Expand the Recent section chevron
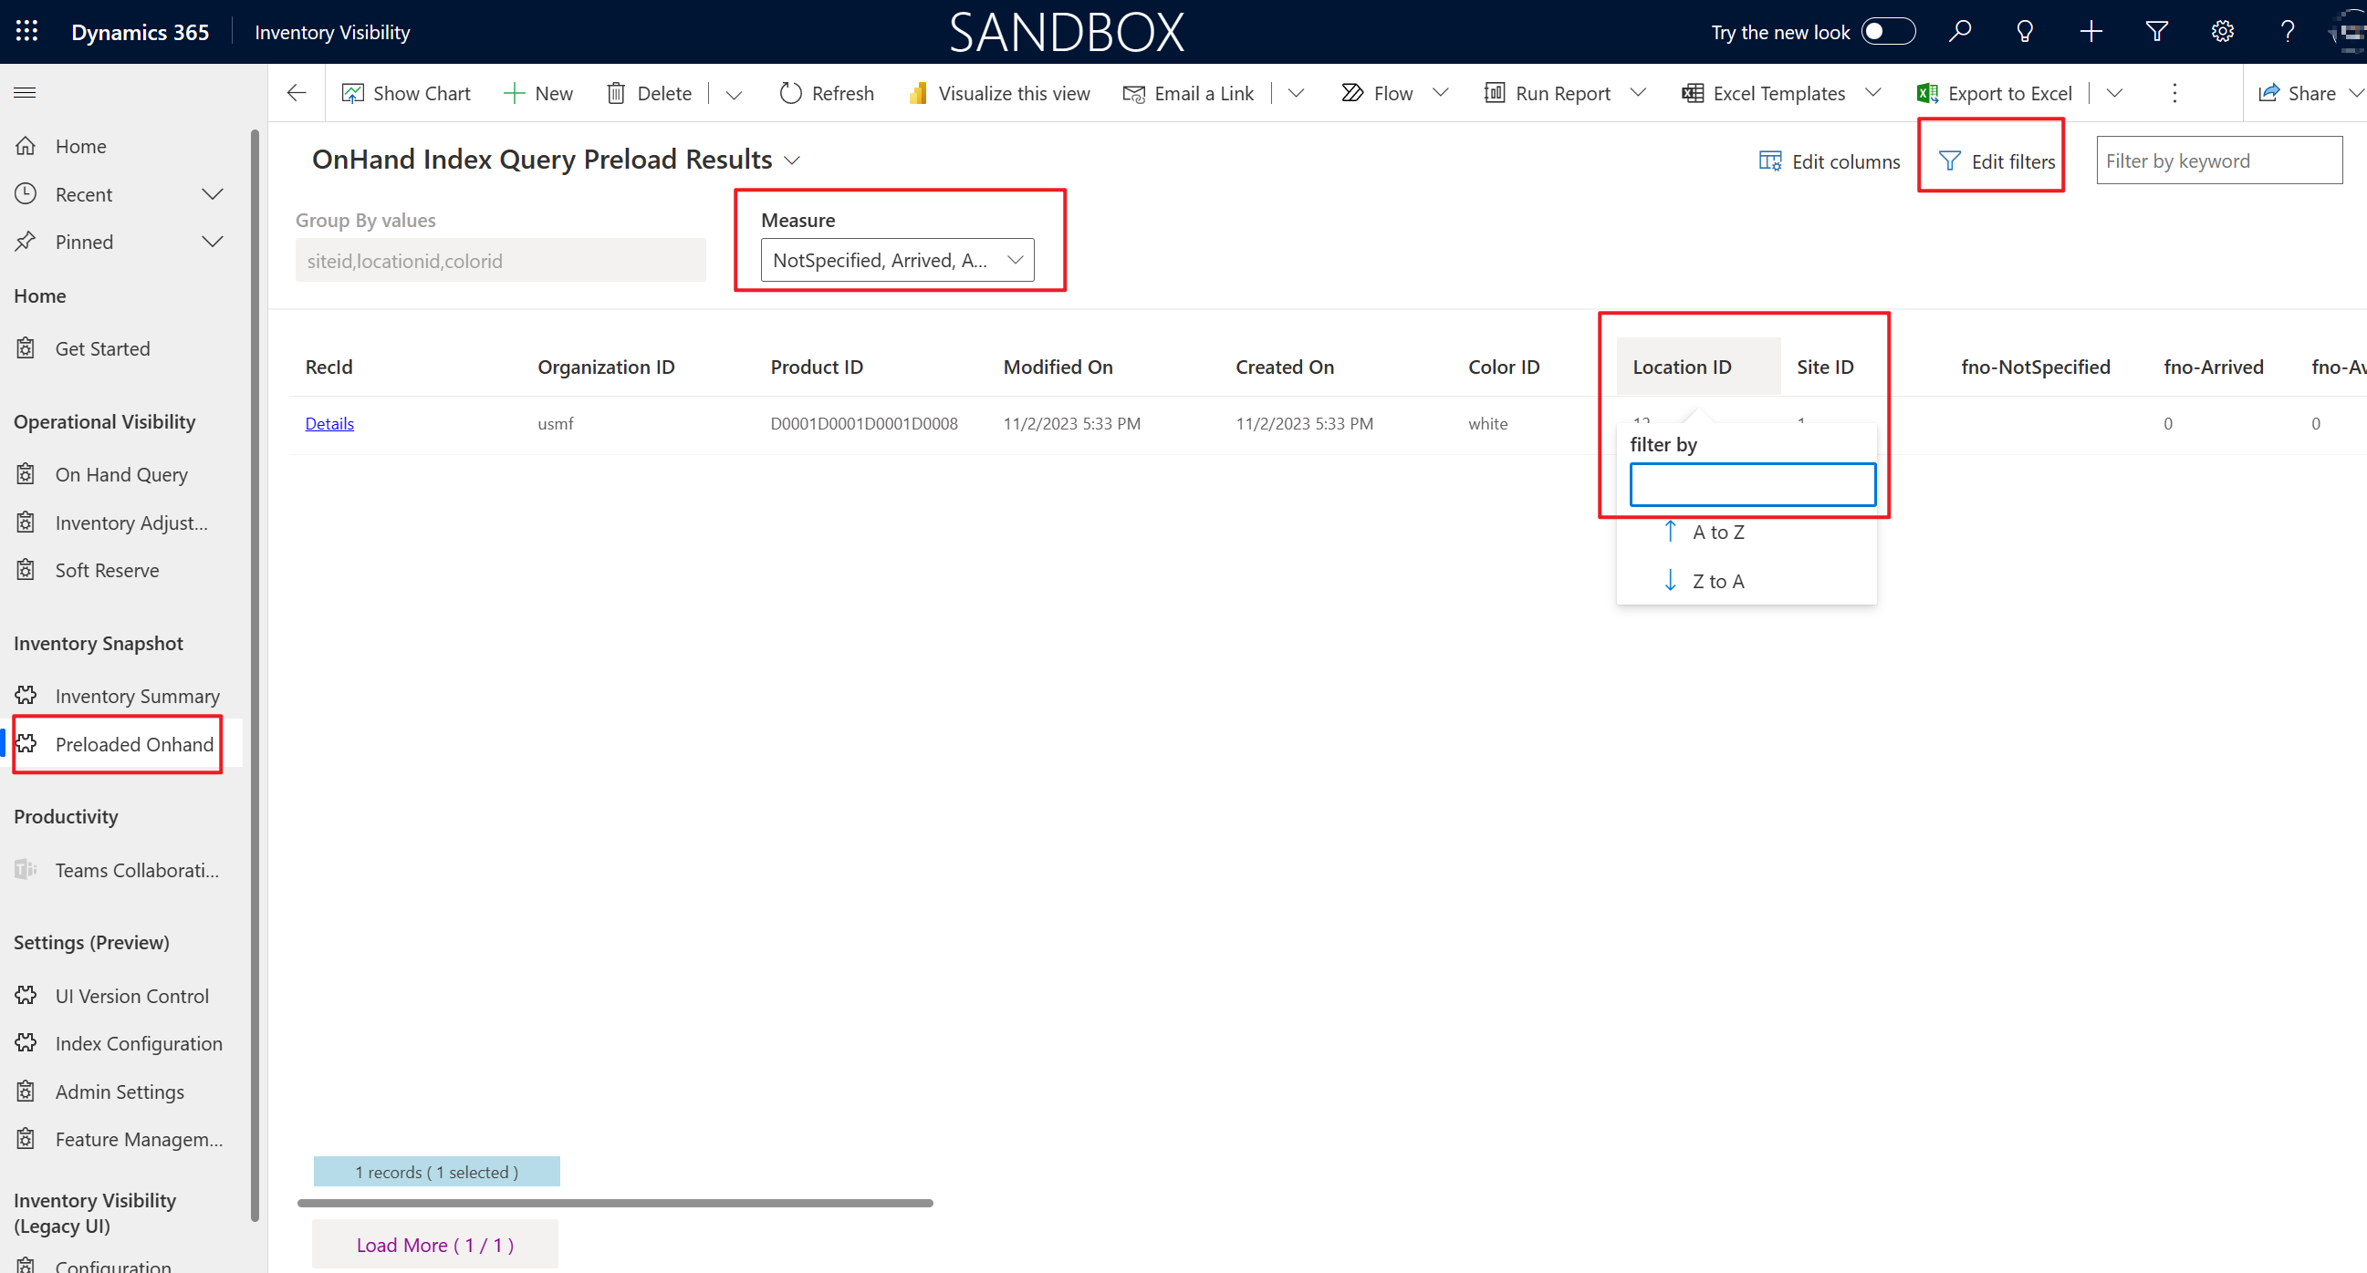2367x1273 pixels. point(213,195)
